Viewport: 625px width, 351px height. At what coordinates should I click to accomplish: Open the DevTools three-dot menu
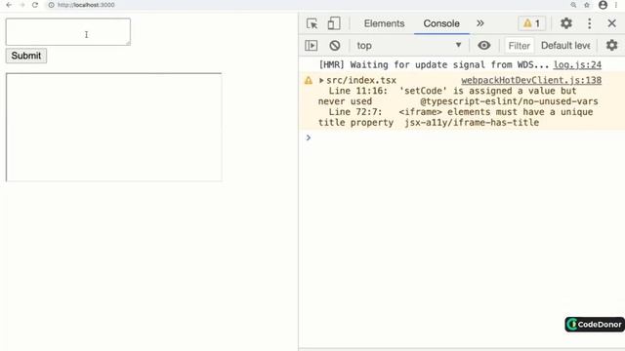point(590,23)
